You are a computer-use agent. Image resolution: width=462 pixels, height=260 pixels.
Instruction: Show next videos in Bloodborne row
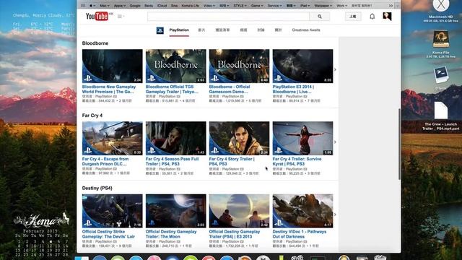pos(335,70)
